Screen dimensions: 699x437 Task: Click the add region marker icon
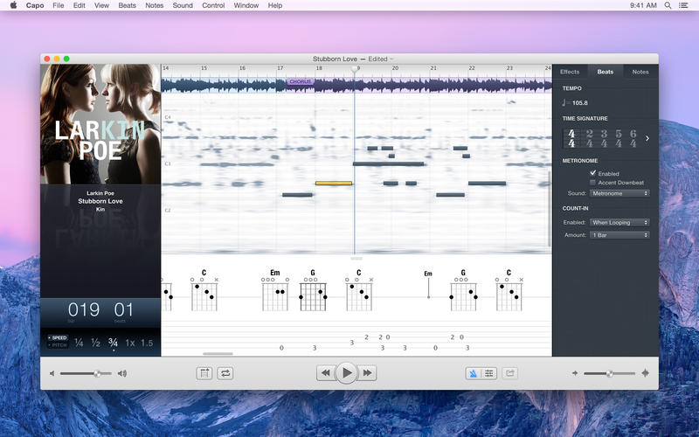click(x=204, y=373)
